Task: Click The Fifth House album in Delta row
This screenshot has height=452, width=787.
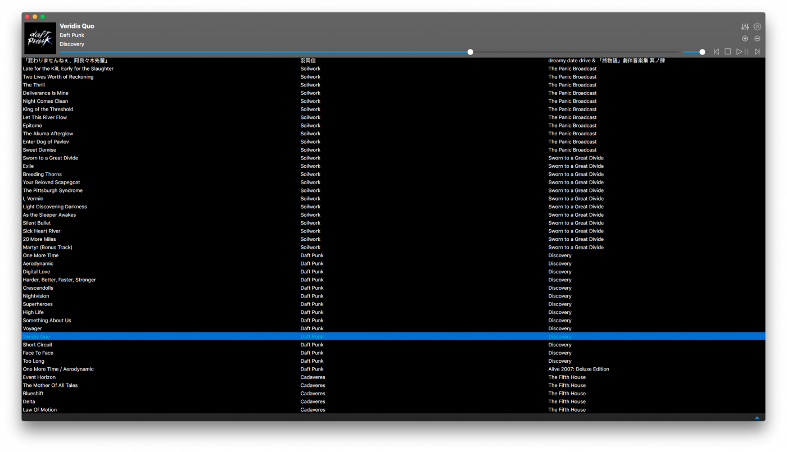Action: pos(567,402)
